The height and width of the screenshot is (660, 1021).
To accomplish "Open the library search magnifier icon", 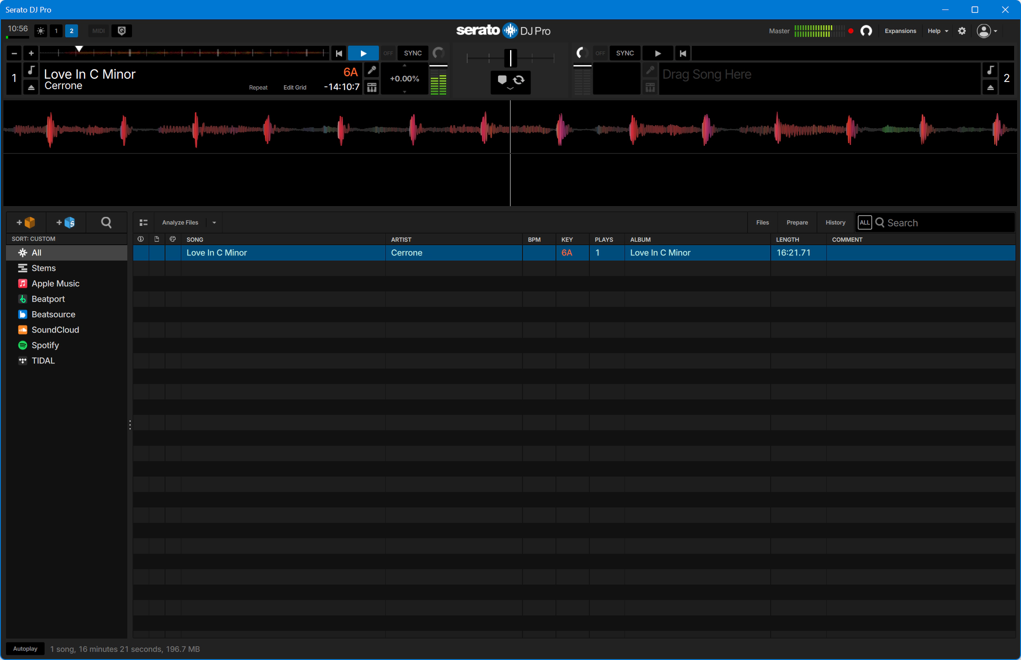I will tap(106, 222).
